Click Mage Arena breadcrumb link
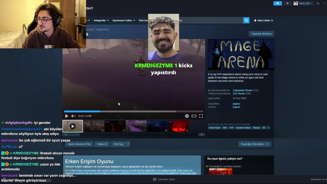 coord(102,29)
